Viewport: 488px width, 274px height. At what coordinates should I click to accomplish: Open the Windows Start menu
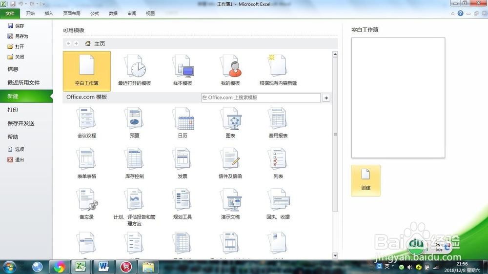point(9,267)
